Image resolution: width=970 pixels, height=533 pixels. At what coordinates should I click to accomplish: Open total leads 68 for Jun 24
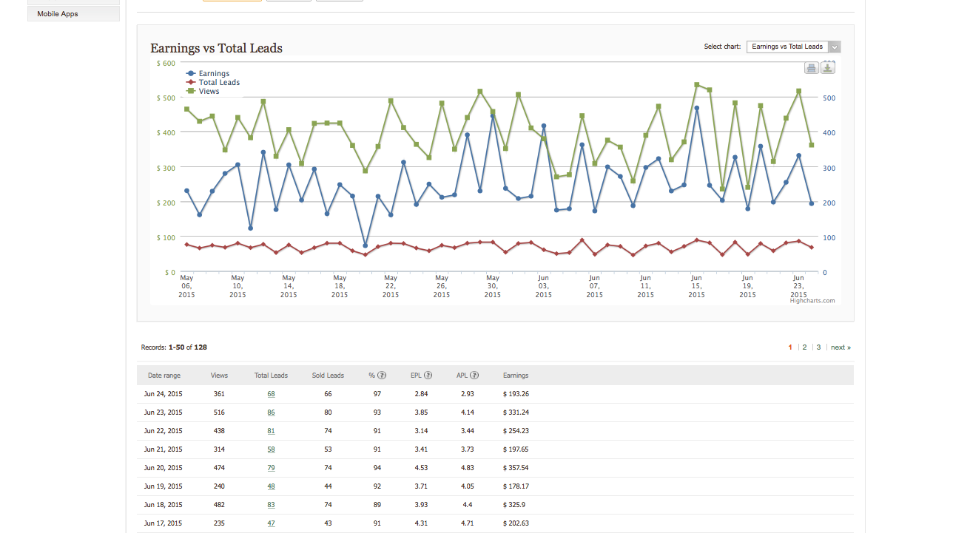pyautogui.click(x=271, y=394)
